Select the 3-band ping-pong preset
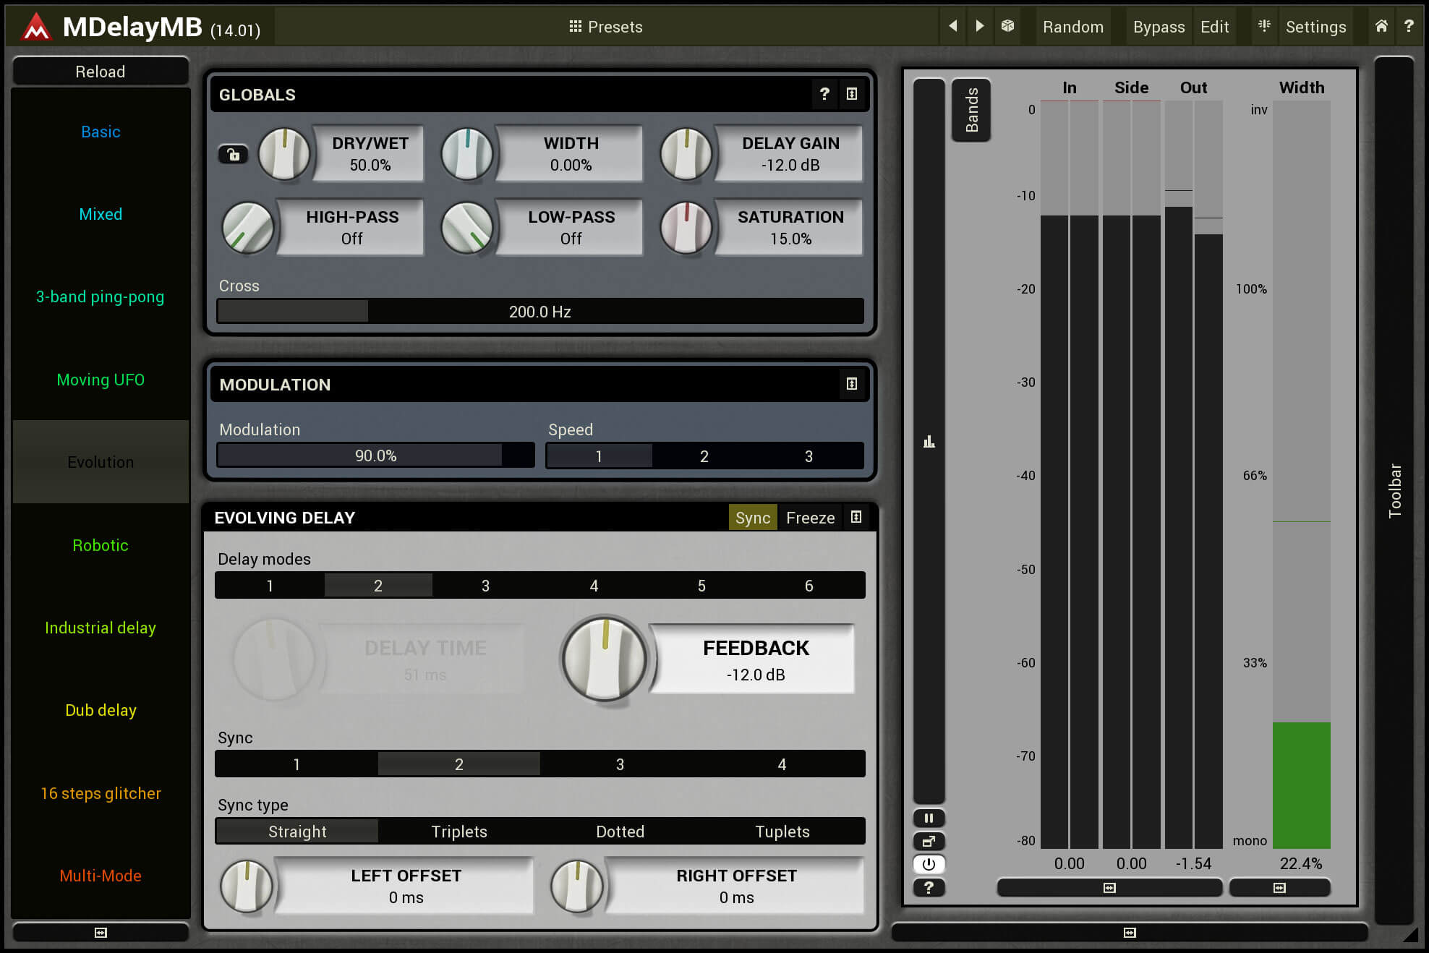The image size is (1429, 953). click(x=101, y=296)
